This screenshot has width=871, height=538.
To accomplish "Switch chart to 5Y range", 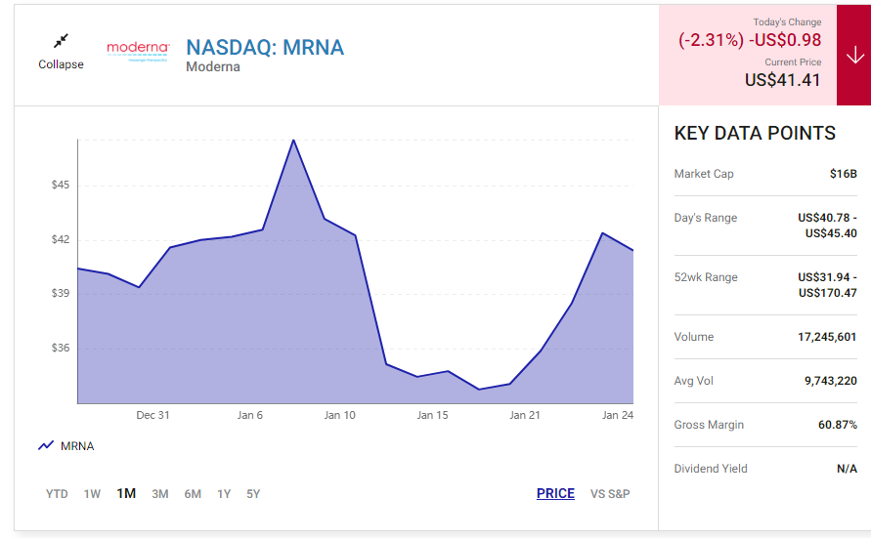I will 253,494.
